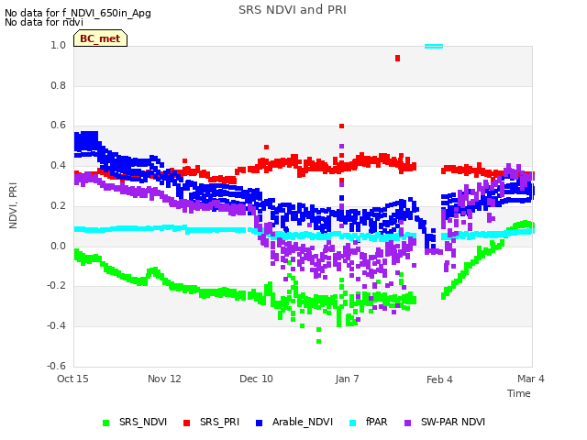Click the -0.4 y-axis tick label

coord(56,326)
